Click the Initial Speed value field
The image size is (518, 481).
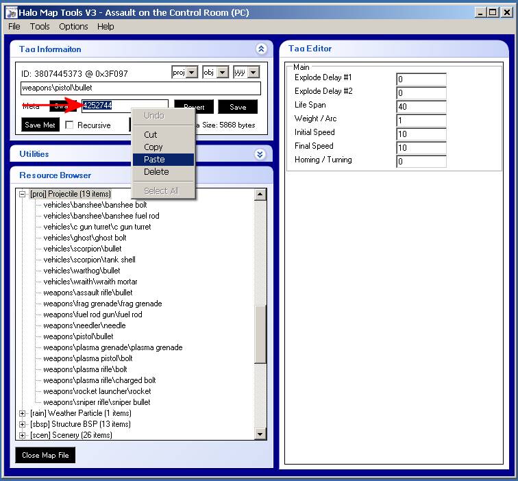click(421, 134)
